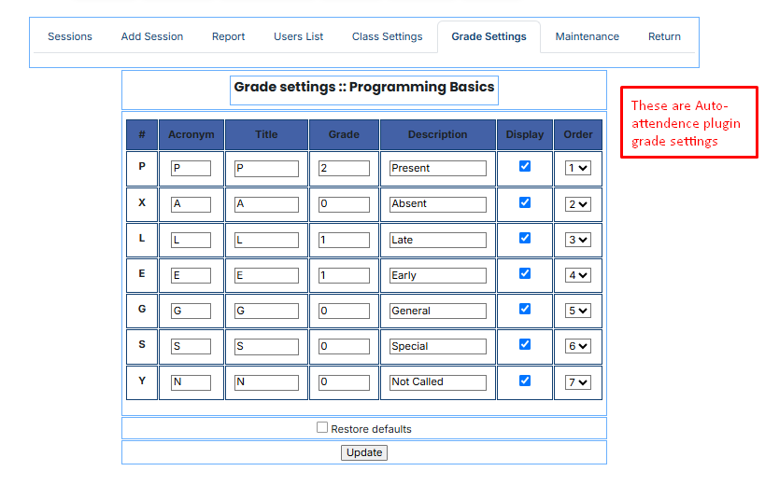Viewport: 765px width, 485px height.
Task: Click the Return tab
Action: [664, 36]
